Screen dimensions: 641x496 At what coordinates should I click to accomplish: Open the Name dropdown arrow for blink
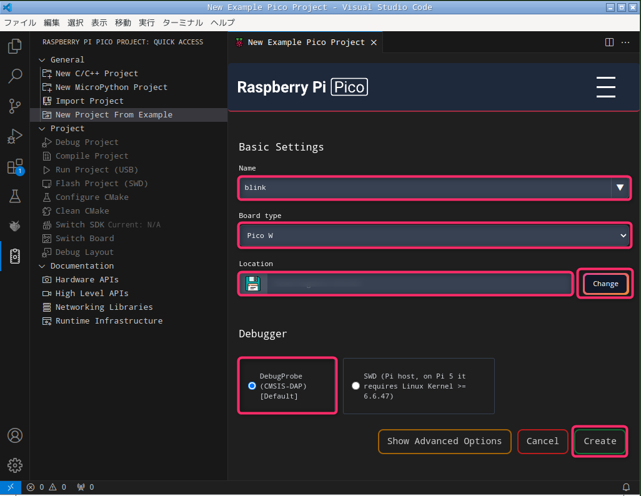tap(620, 187)
